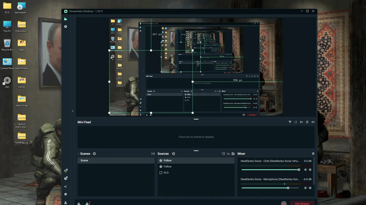Select the Scene entry in Scenes list
Screen dimensions: 366x205
pyautogui.click(x=116, y=161)
